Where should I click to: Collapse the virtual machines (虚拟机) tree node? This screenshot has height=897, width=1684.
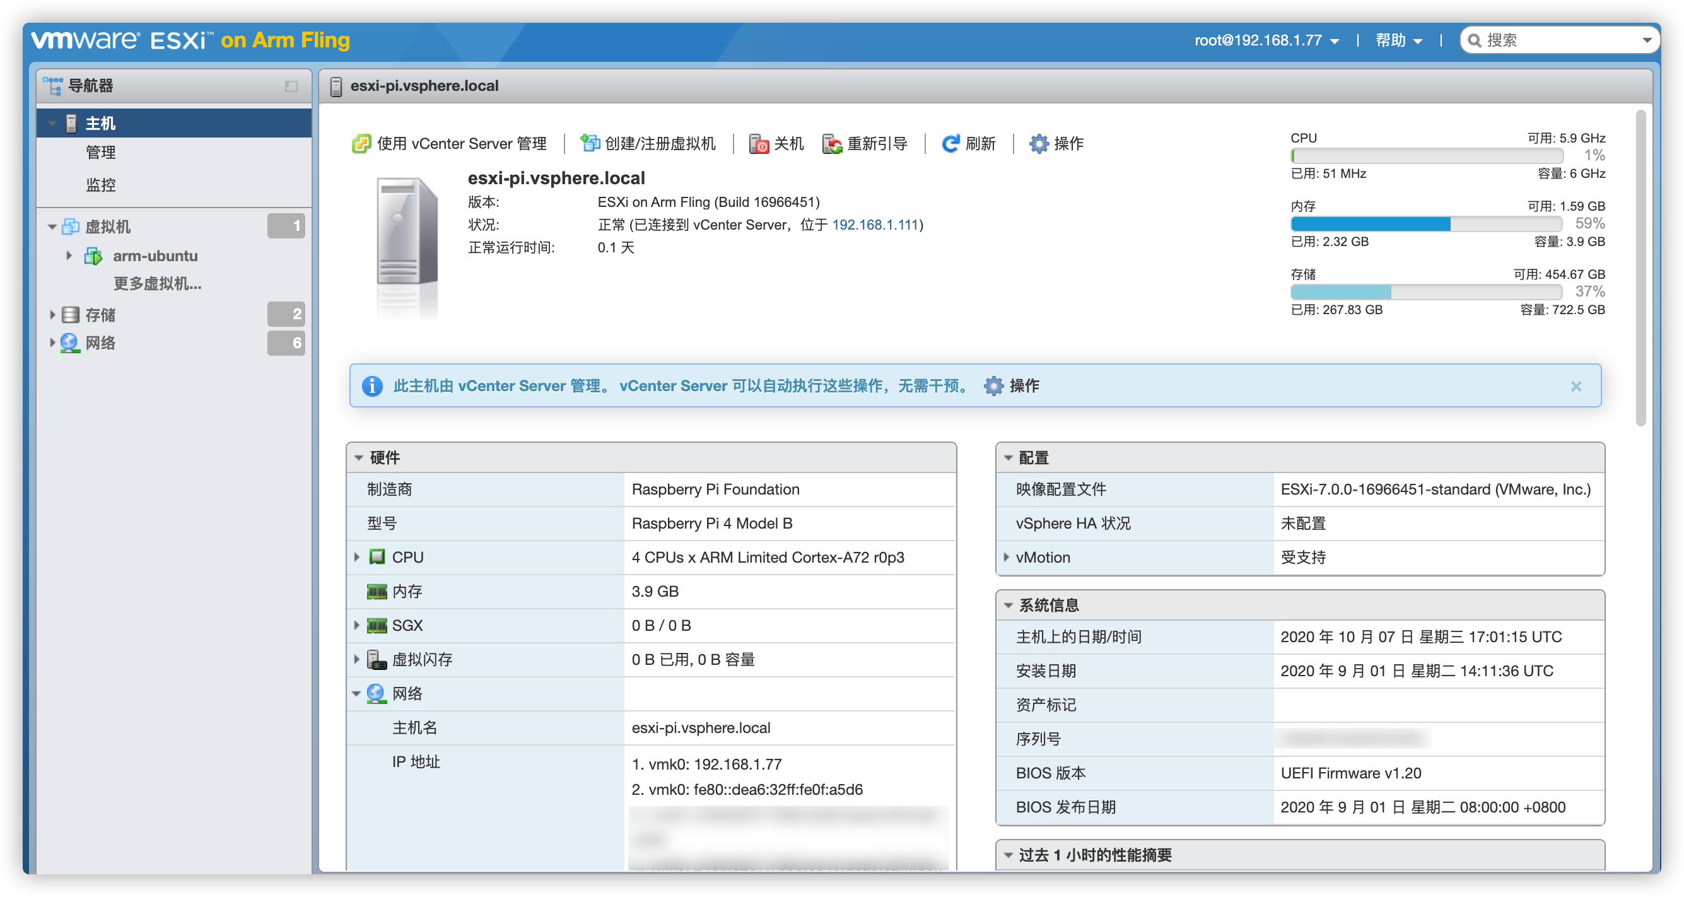(x=52, y=227)
